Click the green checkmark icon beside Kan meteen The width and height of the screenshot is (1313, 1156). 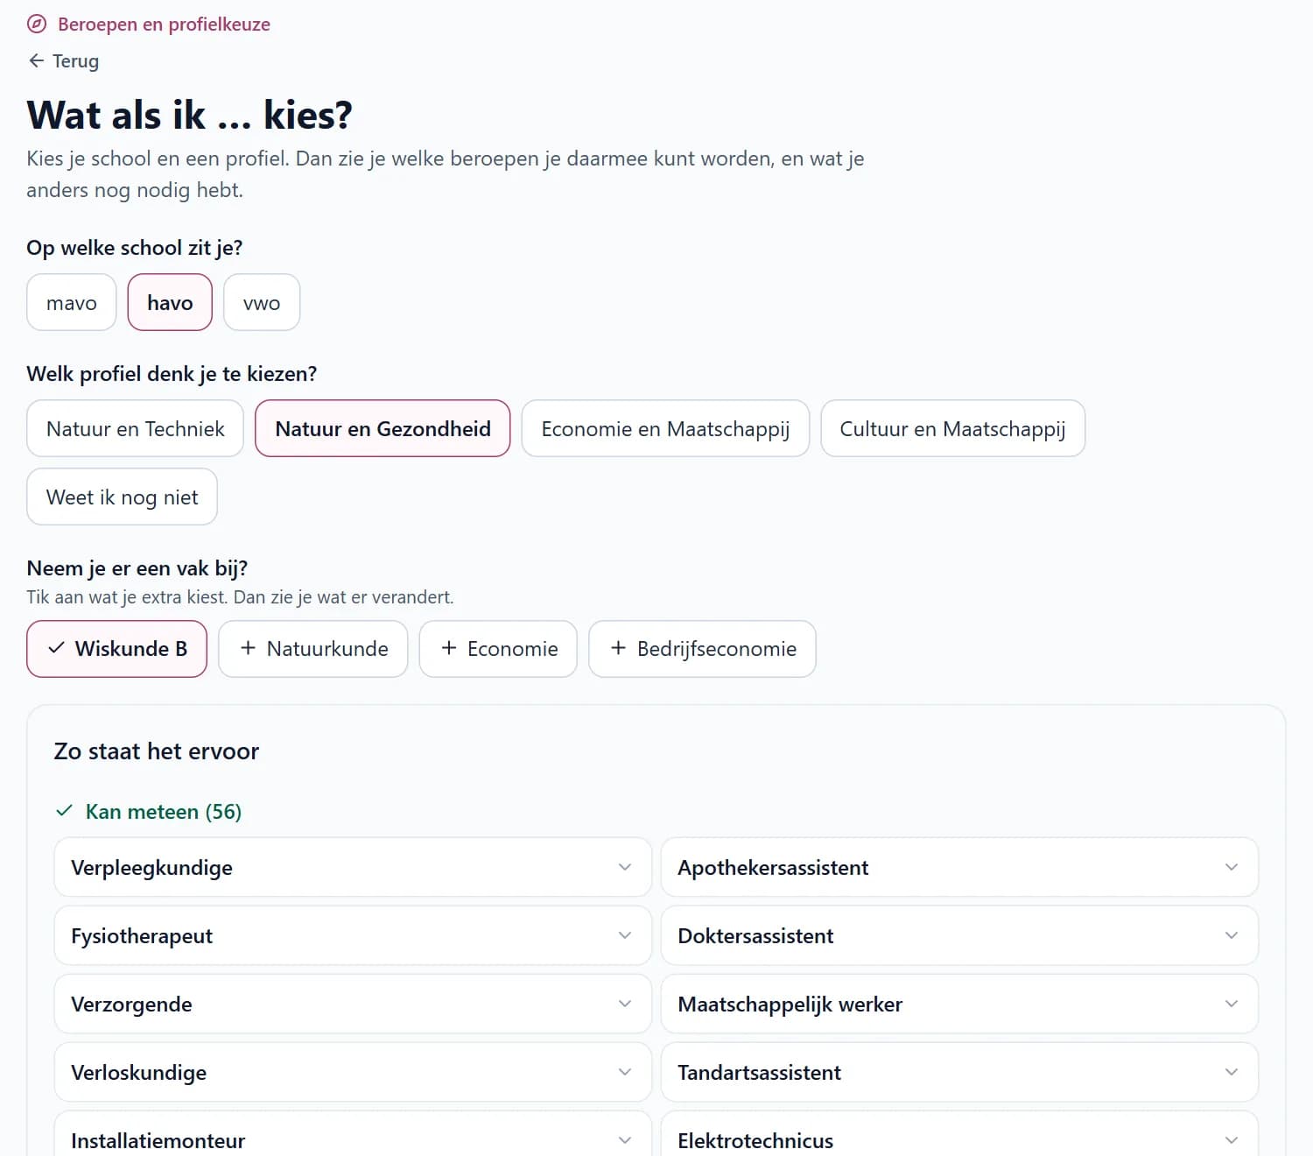[x=64, y=811]
